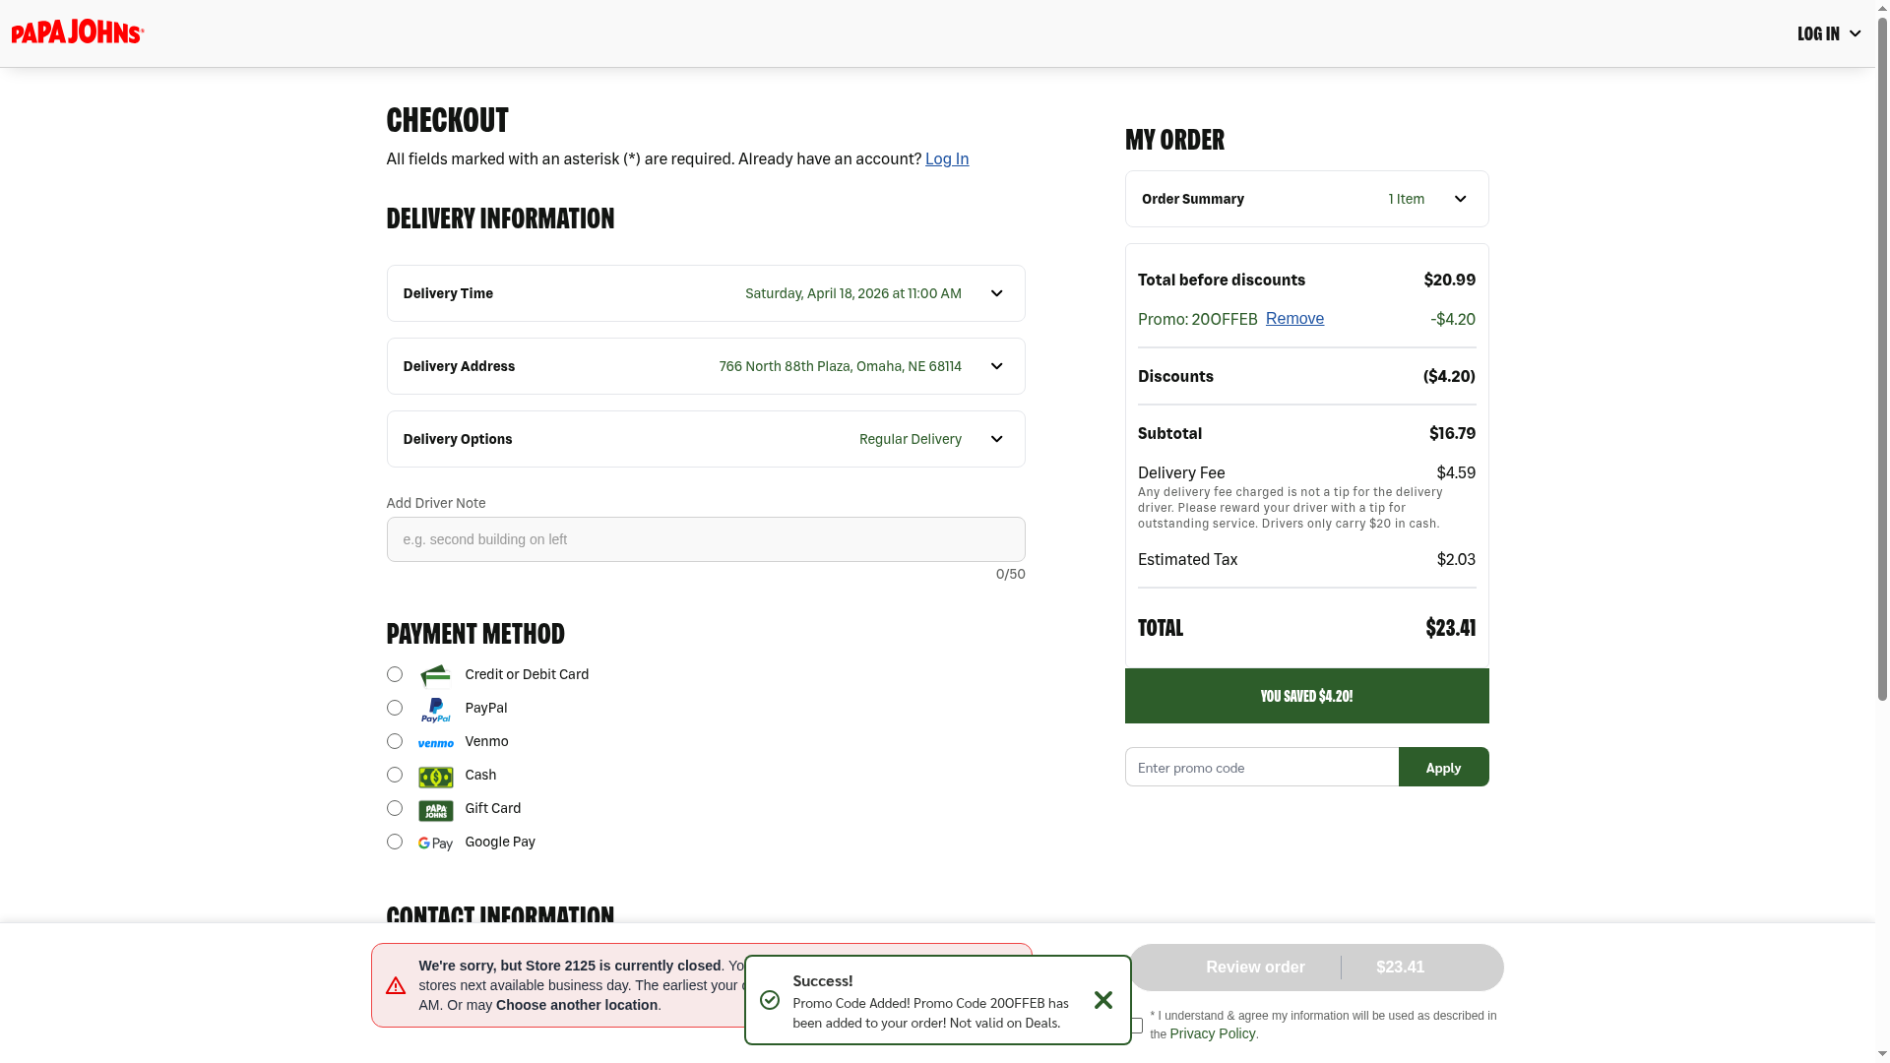Image resolution: width=1890 pixels, height=1063 pixels.
Task: Expand the Delivery Address chevron
Action: click(997, 366)
